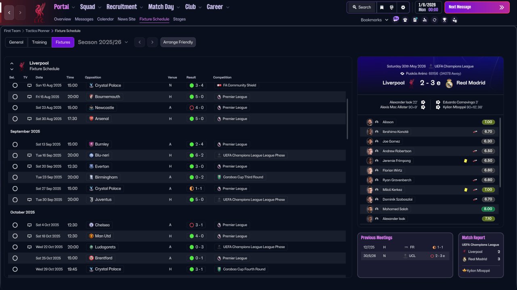Go forward with the right arrow navigation button
The height and width of the screenshot is (290, 517).
click(x=20, y=12)
